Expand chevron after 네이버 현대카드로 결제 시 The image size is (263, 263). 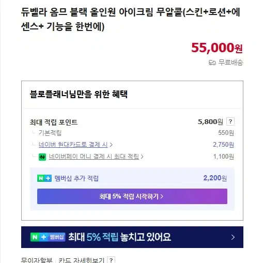pos(111,145)
